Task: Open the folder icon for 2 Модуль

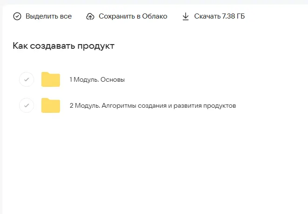Action: pos(51,105)
